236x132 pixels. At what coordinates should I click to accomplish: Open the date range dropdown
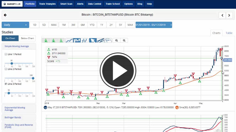pos(154,25)
